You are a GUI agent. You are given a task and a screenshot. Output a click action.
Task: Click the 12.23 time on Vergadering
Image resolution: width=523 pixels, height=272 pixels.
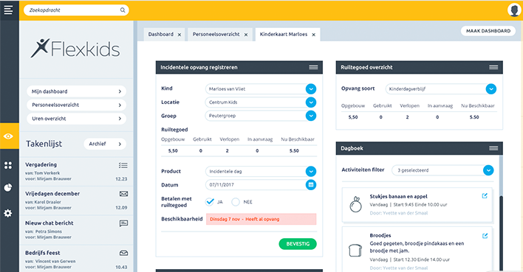click(121, 179)
